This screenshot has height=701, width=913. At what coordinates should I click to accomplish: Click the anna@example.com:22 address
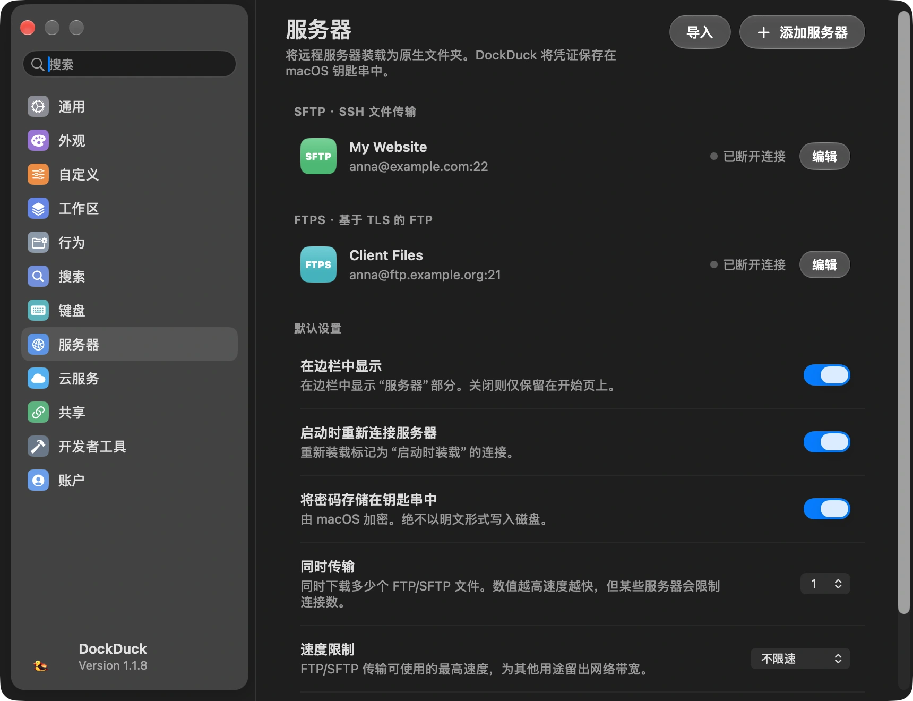tap(418, 167)
